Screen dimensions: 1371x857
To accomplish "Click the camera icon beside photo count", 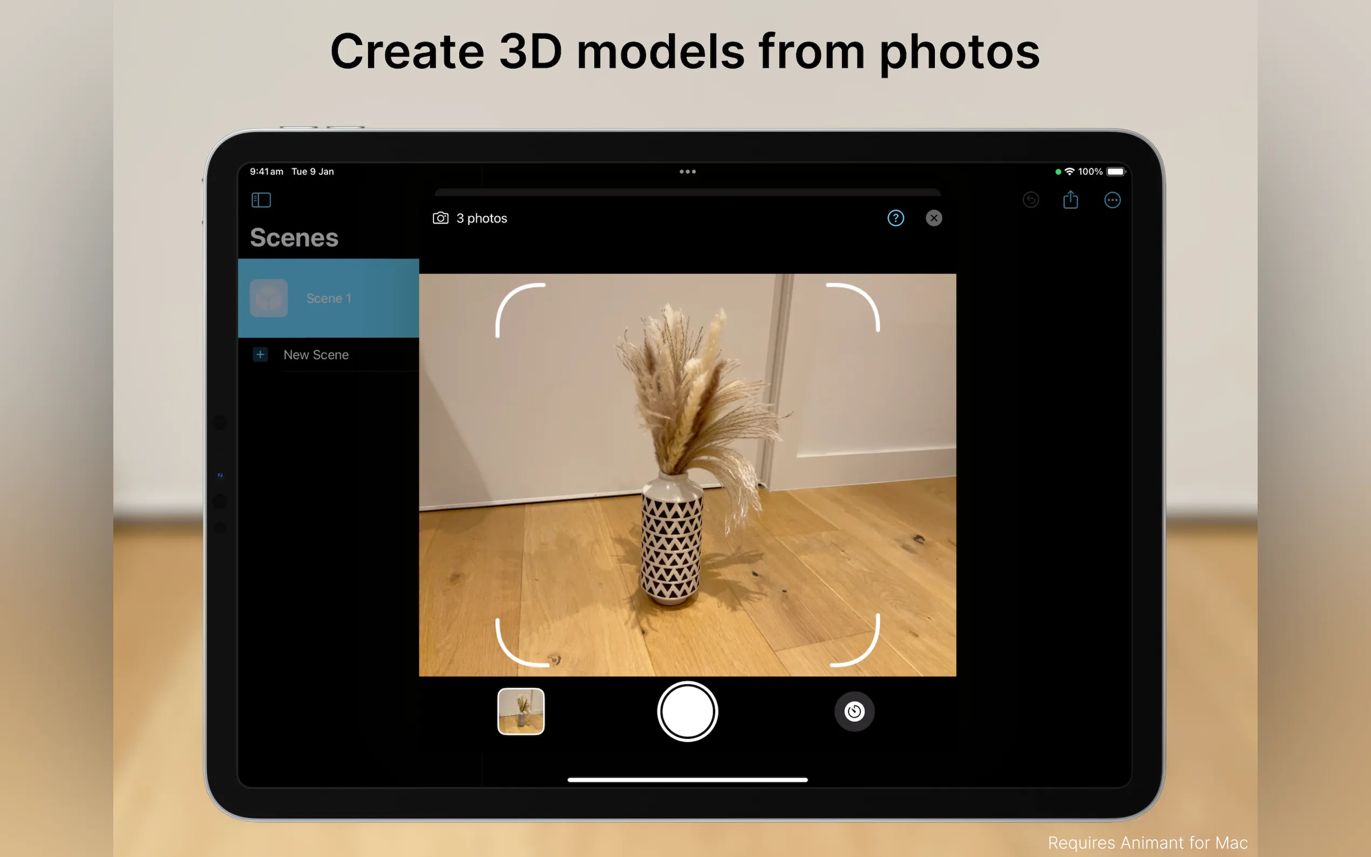I will point(440,218).
